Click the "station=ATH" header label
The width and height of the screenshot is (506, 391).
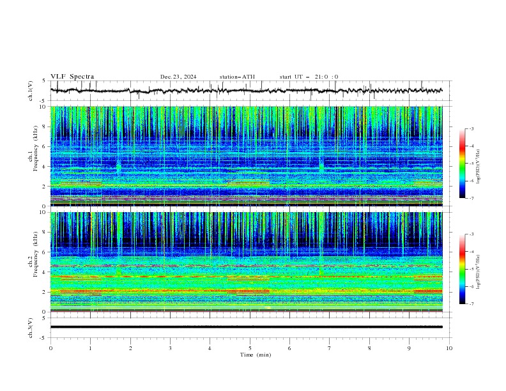coord(237,77)
